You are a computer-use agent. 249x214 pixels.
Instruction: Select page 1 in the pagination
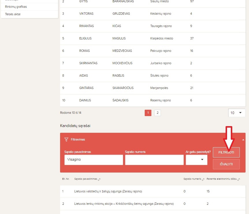point(148,113)
